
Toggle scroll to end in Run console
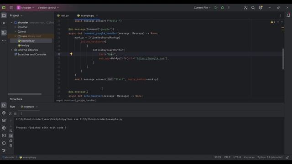(x=11, y=136)
